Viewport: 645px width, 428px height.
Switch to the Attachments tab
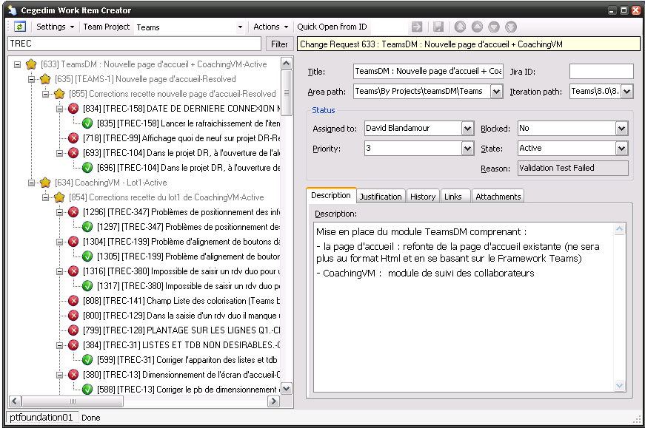pyautogui.click(x=498, y=197)
